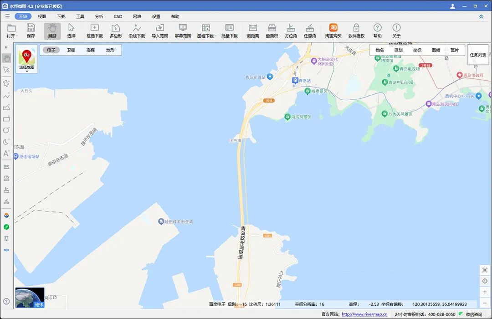The width and height of the screenshot is (492, 319).
Task: Click the full-extent frame button on map
Action: (x=485, y=270)
